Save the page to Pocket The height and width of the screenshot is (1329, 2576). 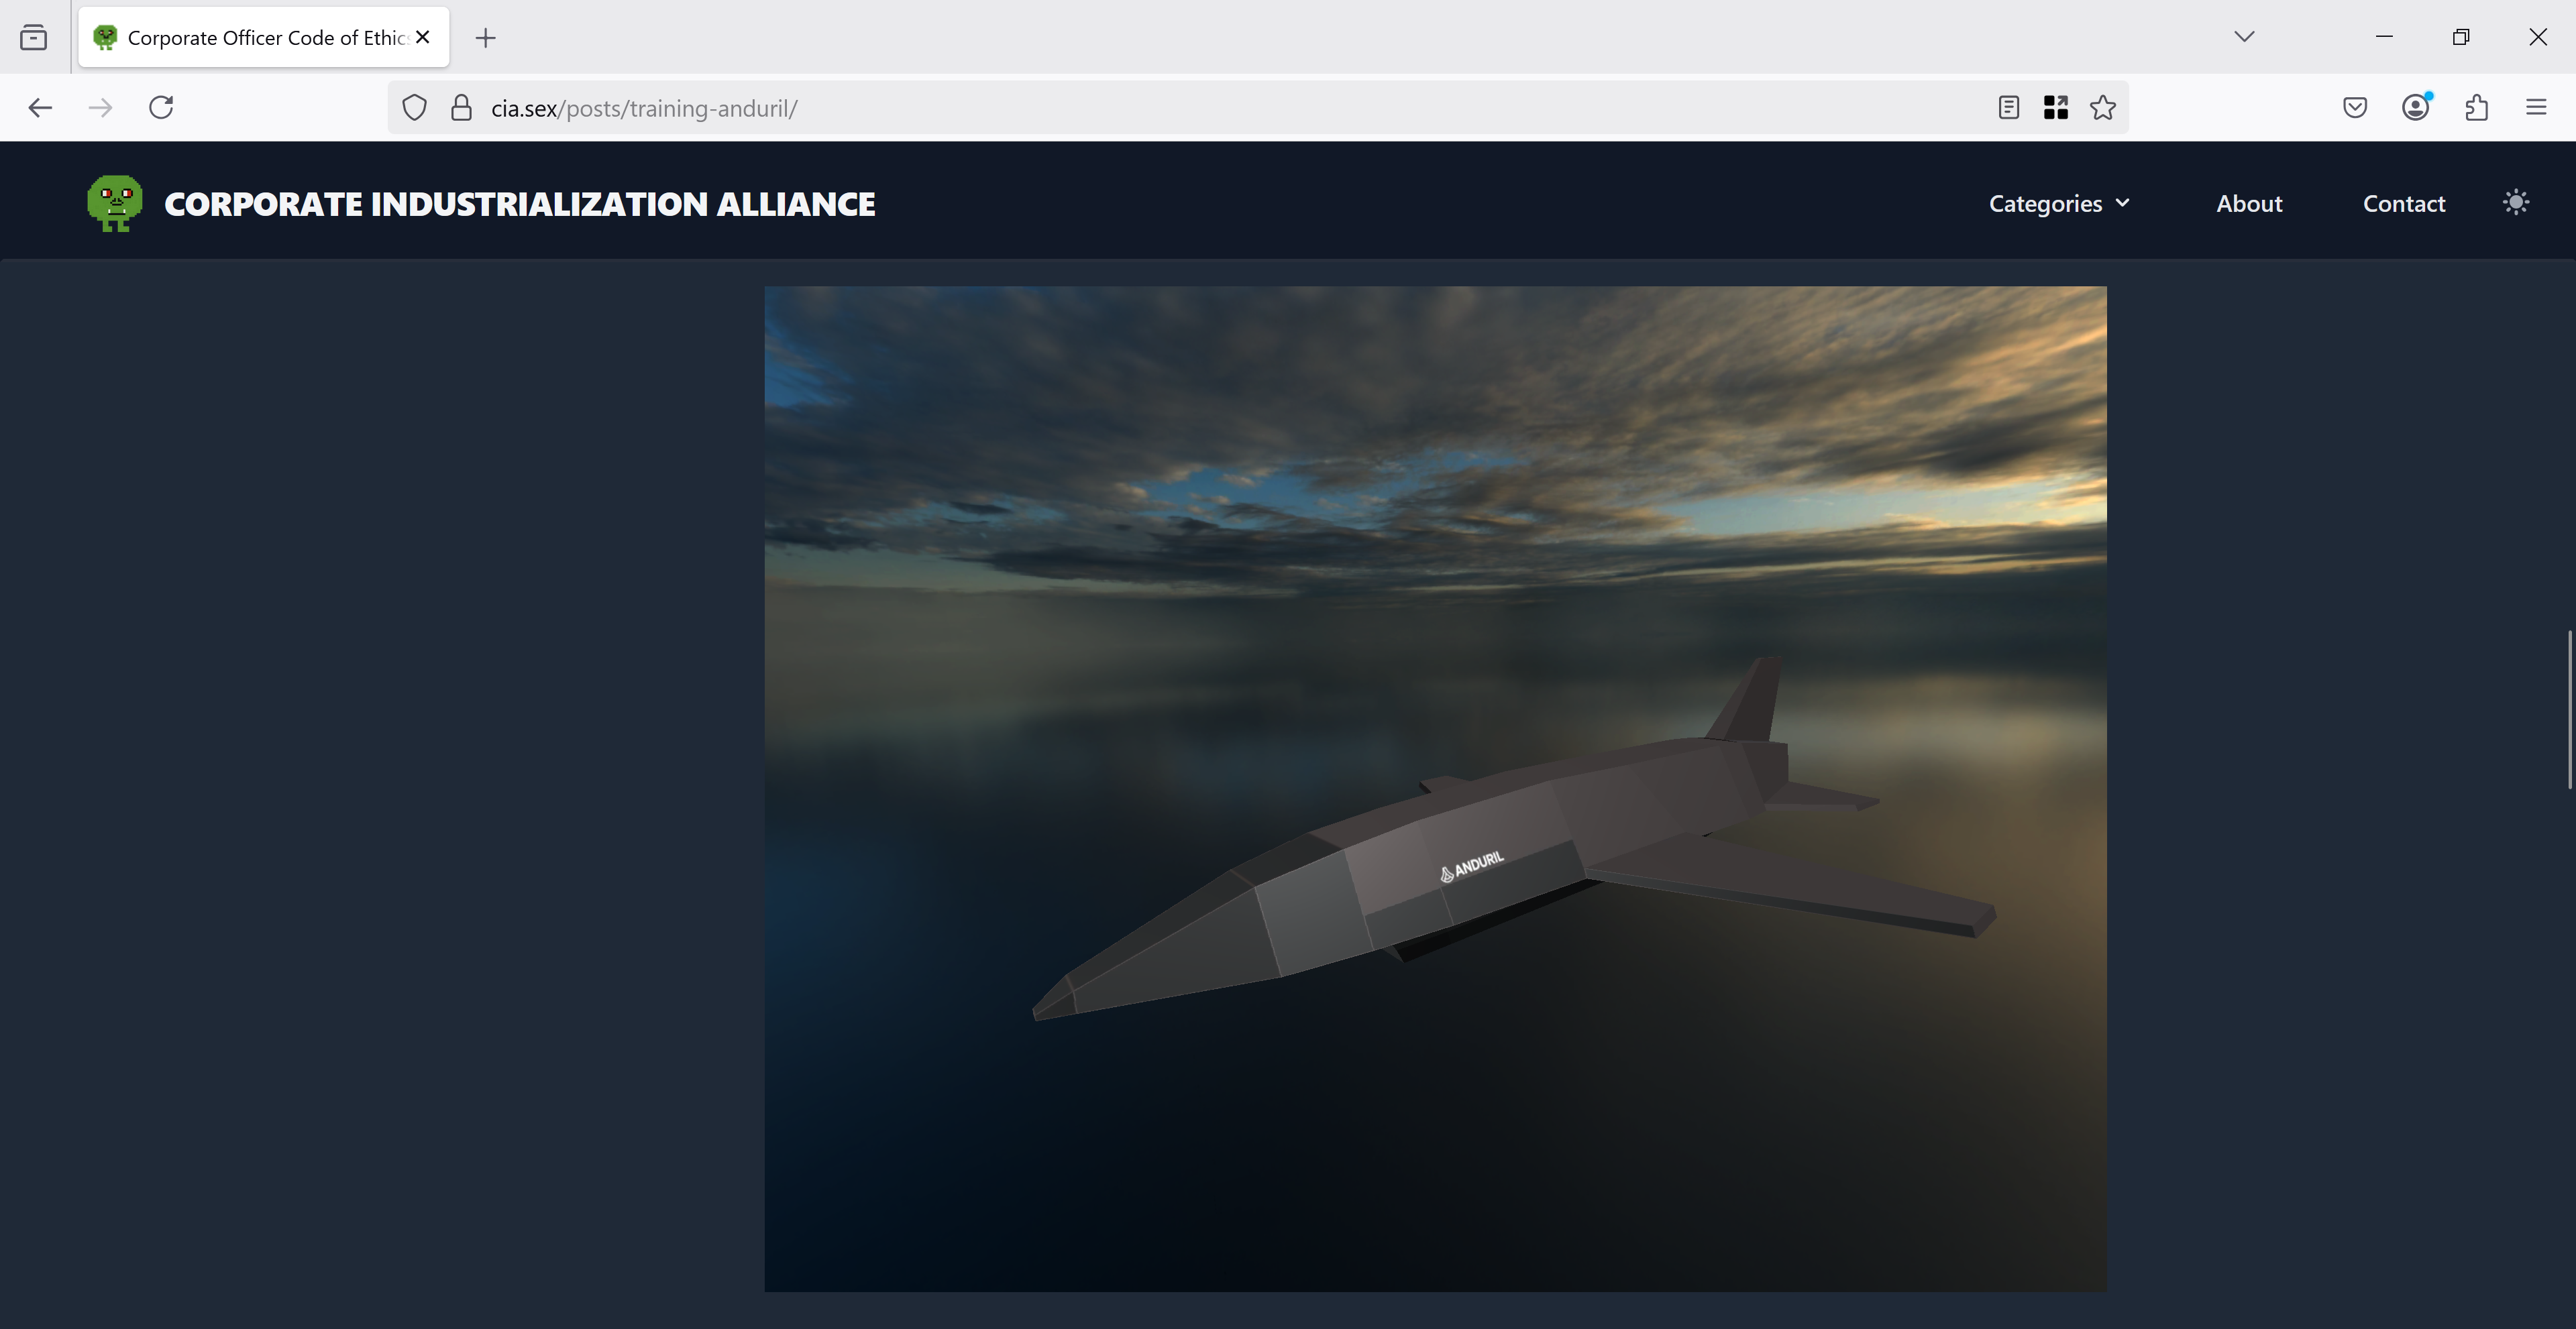coord(2355,107)
